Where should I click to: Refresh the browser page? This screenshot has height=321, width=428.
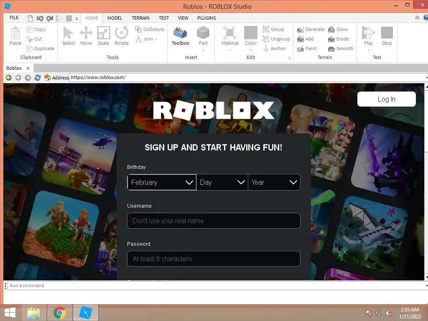(38, 77)
